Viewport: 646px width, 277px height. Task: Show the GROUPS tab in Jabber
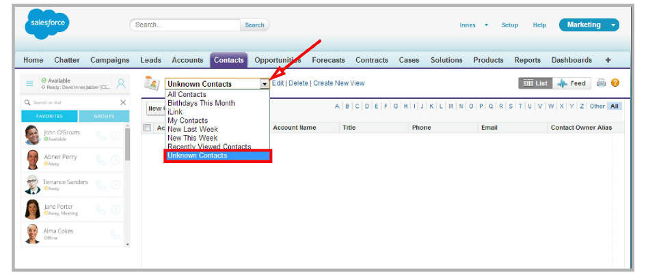[x=104, y=116]
